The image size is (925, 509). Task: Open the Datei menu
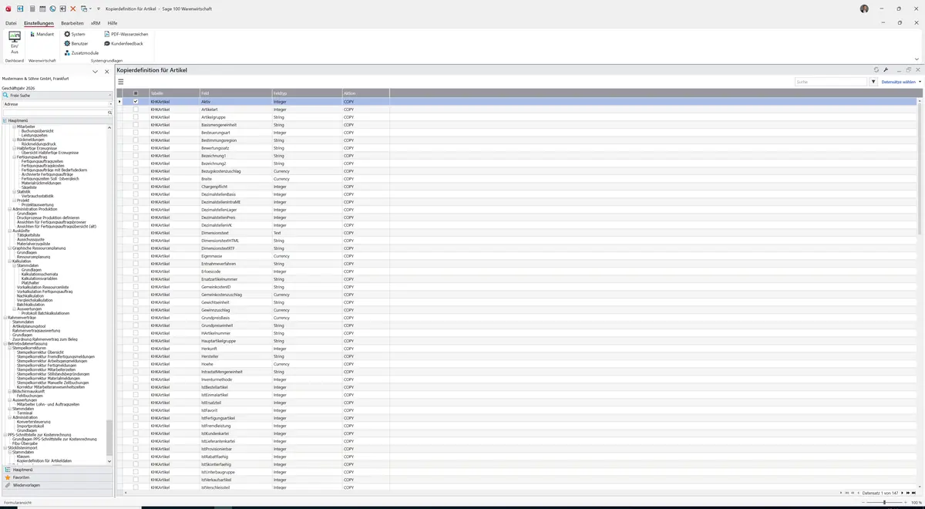pyautogui.click(x=11, y=23)
